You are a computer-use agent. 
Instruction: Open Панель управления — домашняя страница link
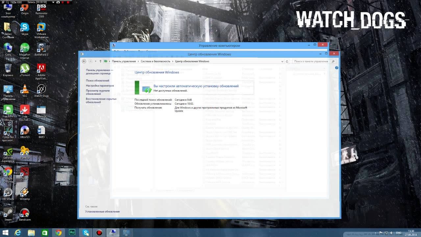tap(99, 72)
